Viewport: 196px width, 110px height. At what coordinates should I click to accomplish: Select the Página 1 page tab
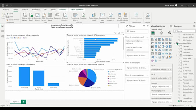16,102
